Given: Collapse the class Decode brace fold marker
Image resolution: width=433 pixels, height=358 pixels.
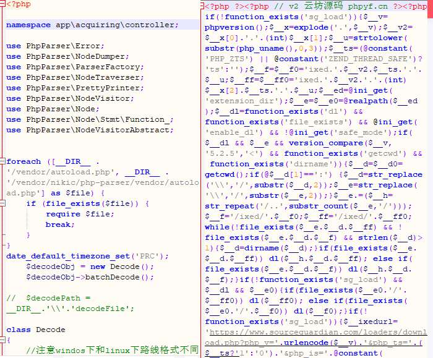Looking at the screenshot, I should 2,340.
